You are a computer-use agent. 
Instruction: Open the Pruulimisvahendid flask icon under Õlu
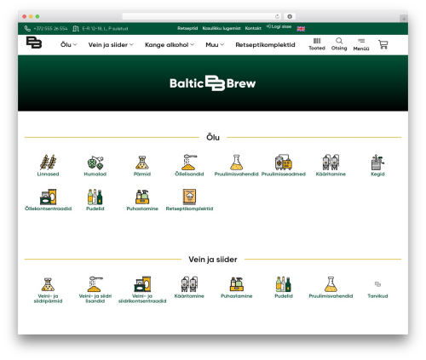(x=236, y=162)
